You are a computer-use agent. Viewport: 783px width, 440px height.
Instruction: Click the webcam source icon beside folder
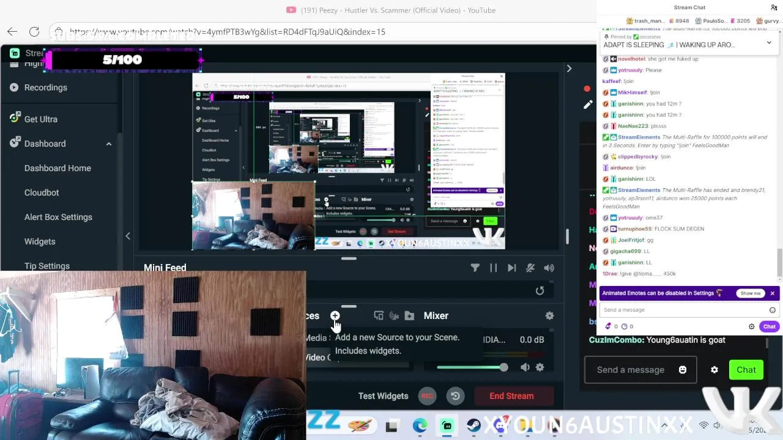click(394, 315)
